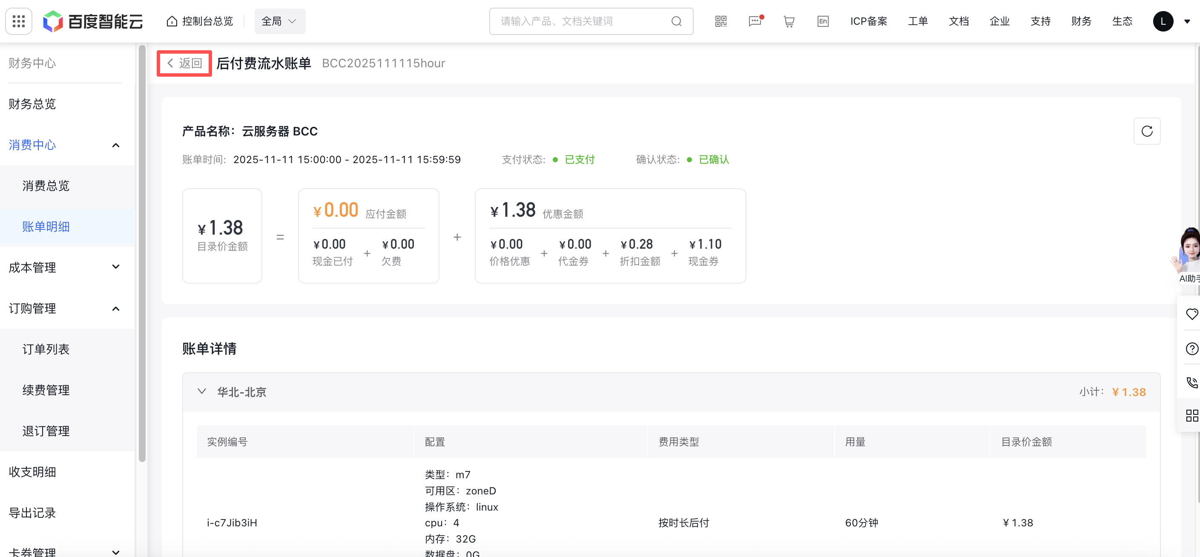Viewport: 1200px width, 557px height.
Task: Open the messages notification icon
Action: coord(754,21)
